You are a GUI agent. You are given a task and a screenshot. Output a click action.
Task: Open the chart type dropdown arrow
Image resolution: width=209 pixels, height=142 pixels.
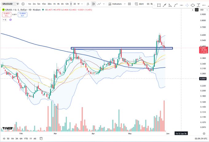click(104, 4)
